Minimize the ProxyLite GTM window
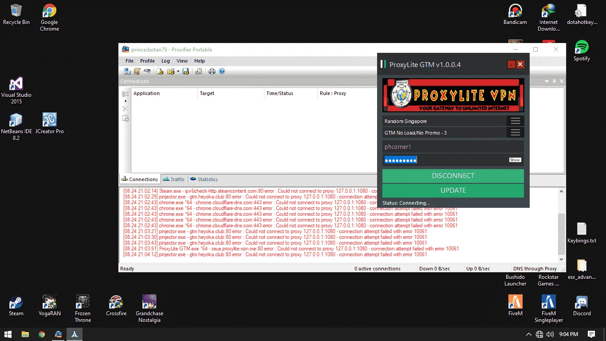606x341 pixels. coord(511,64)
